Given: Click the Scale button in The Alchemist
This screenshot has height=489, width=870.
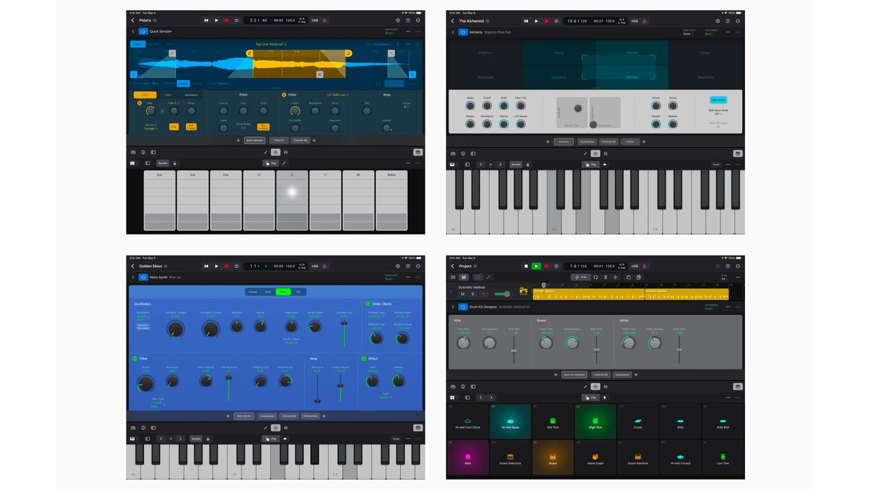Looking at the screenshot, I should pos(716,164).
